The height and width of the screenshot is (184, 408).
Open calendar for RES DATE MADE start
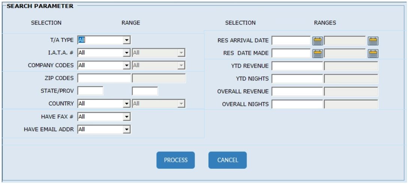tap(318, 53)
